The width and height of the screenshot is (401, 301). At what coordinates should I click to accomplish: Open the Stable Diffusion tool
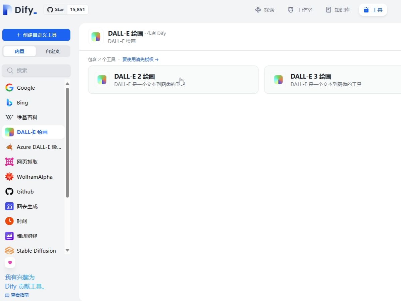(x=36, y=251)
